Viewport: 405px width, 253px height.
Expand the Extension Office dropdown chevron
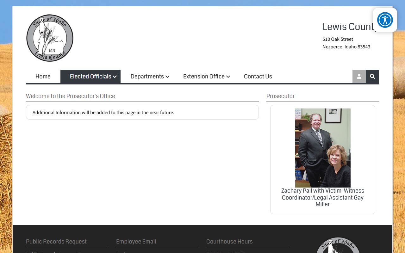tap(228, 77)
